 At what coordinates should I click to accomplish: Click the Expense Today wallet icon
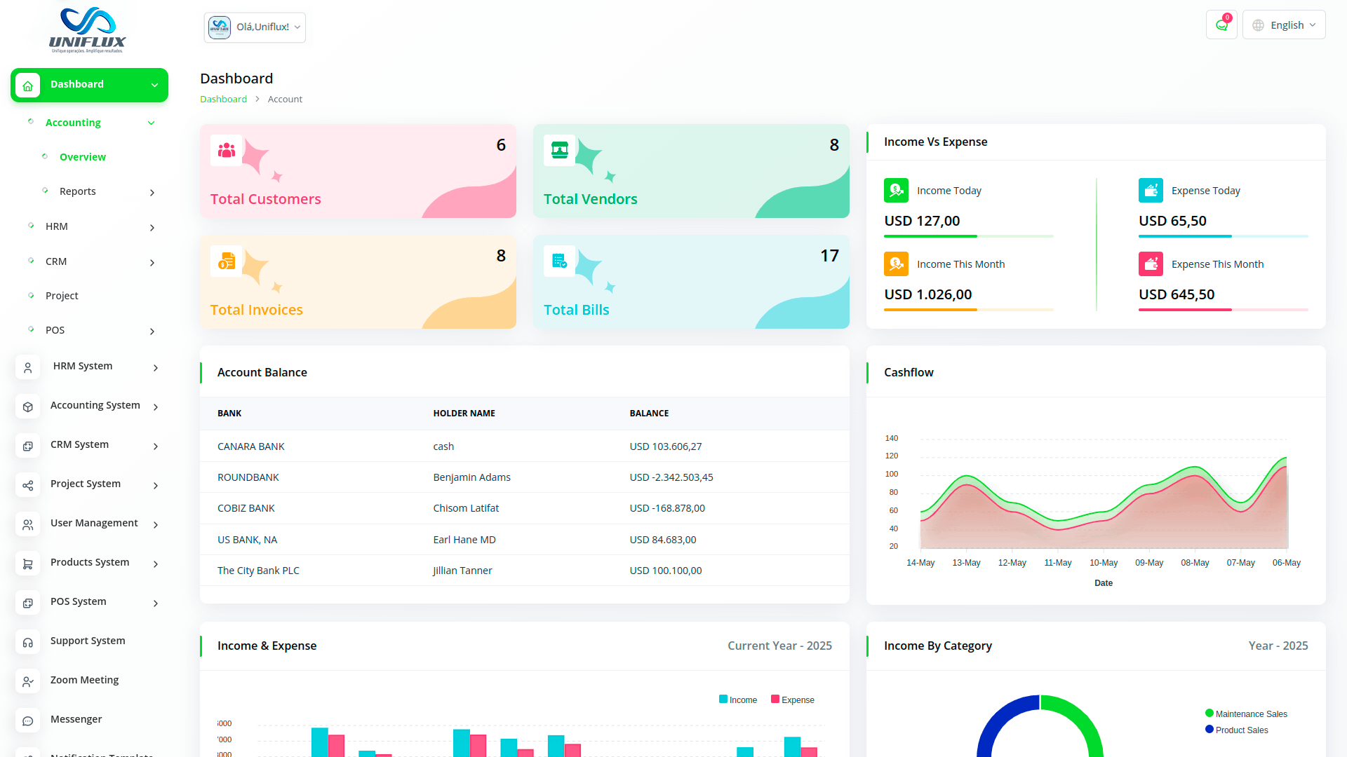(x=1151, y=191)
